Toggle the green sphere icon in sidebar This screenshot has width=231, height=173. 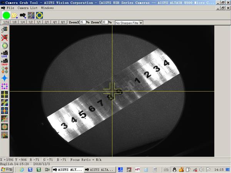5,46
